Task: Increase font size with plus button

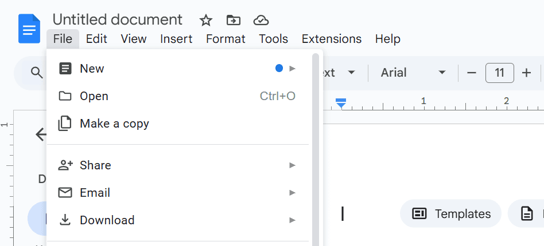Action: click(x=526, y=73)
